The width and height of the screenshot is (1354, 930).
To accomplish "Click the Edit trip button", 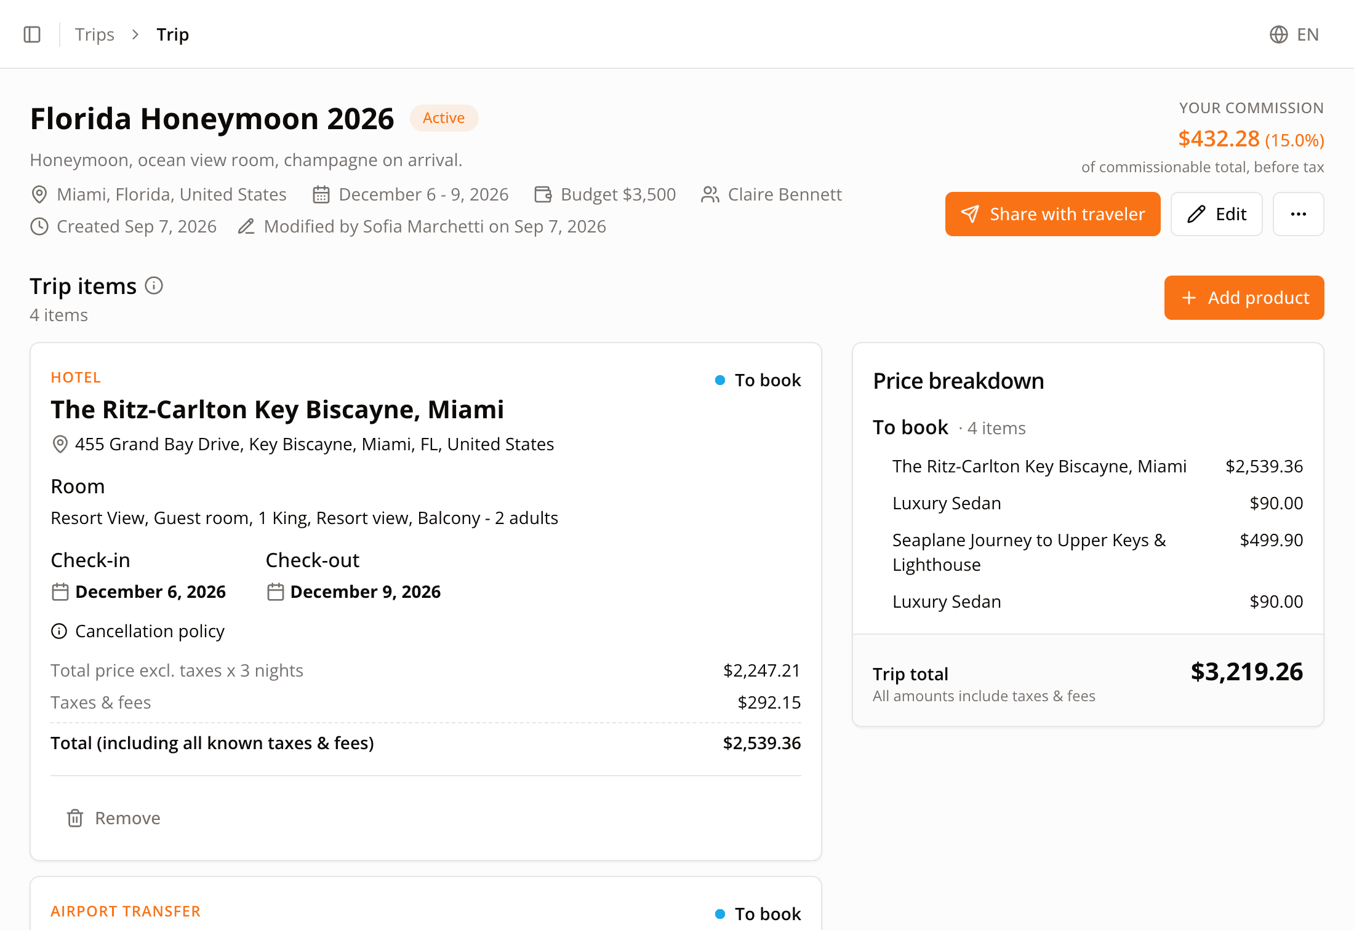I will [x=1216, y=214].
